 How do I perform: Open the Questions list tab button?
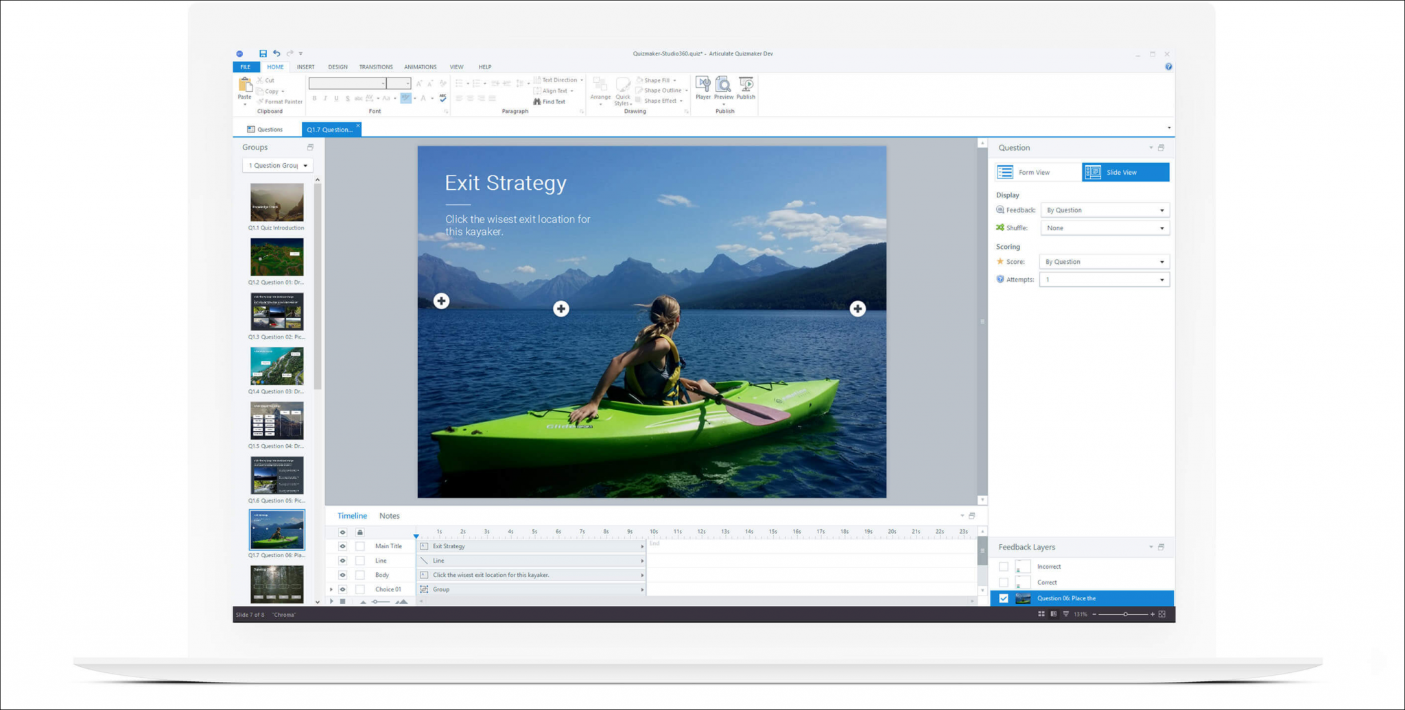pos(265,130)
